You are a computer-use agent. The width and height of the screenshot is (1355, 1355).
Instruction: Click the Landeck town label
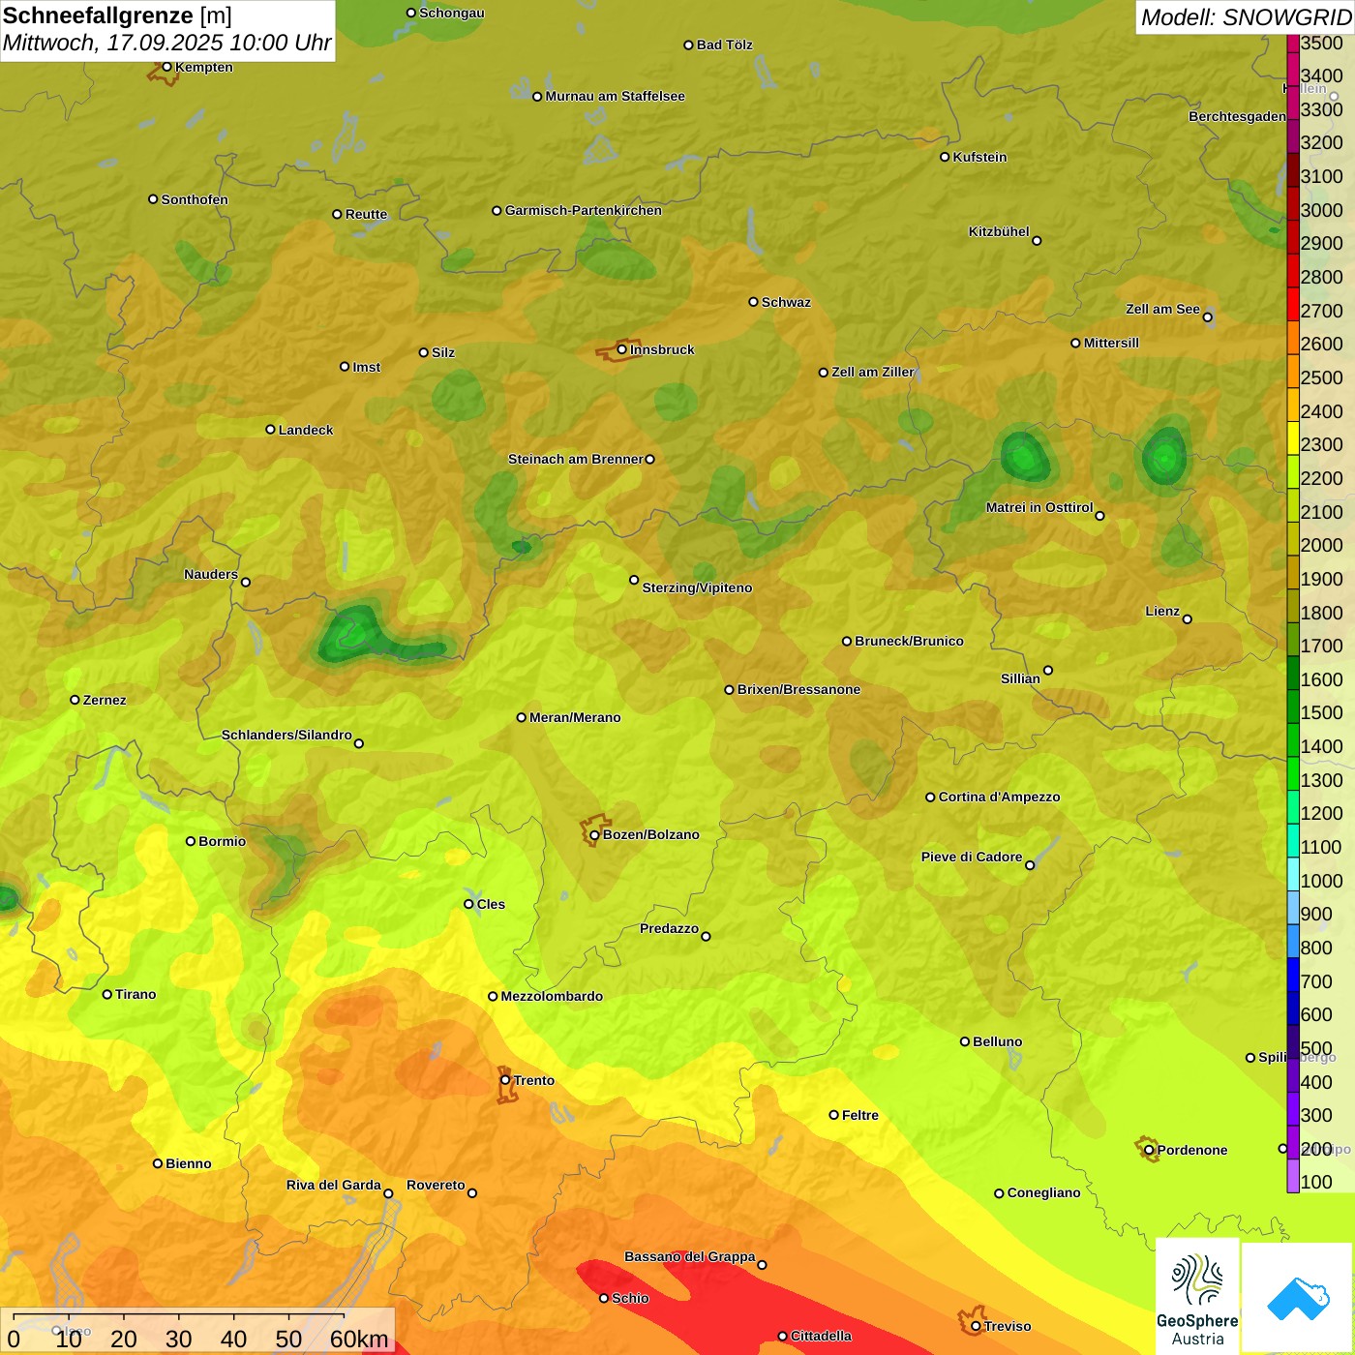[306, 430]
